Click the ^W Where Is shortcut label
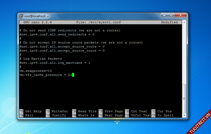211x134 pixels. (83, 115)
